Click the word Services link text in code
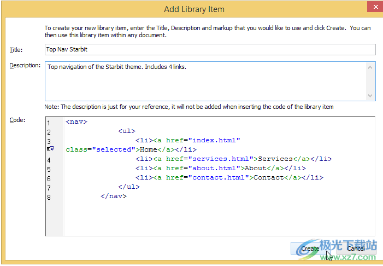383x266 pixels. [275, 159]
